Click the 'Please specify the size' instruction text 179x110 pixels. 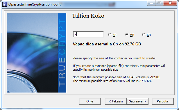tap(114, 58)
